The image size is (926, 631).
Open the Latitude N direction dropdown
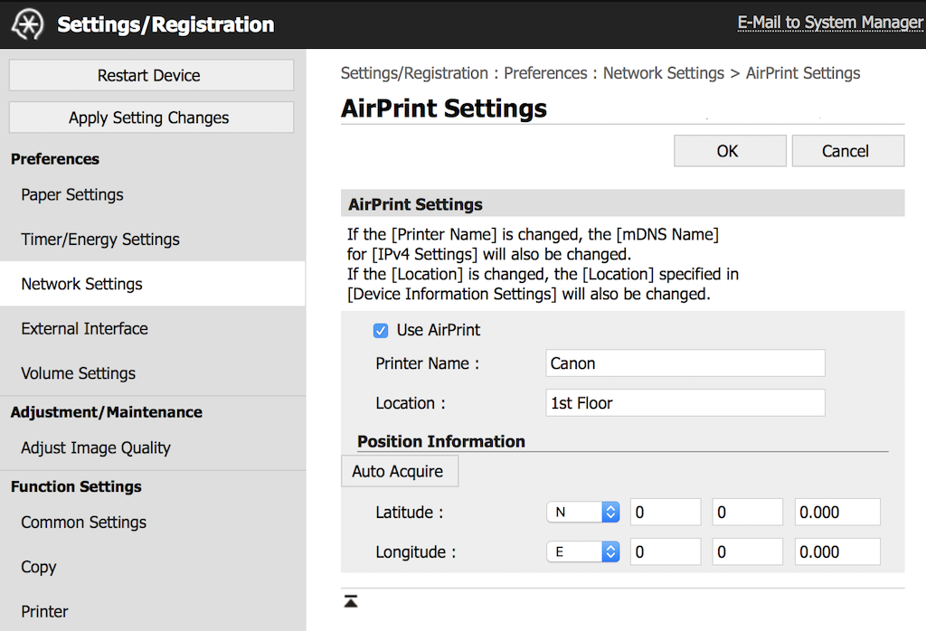coord(583,513)
